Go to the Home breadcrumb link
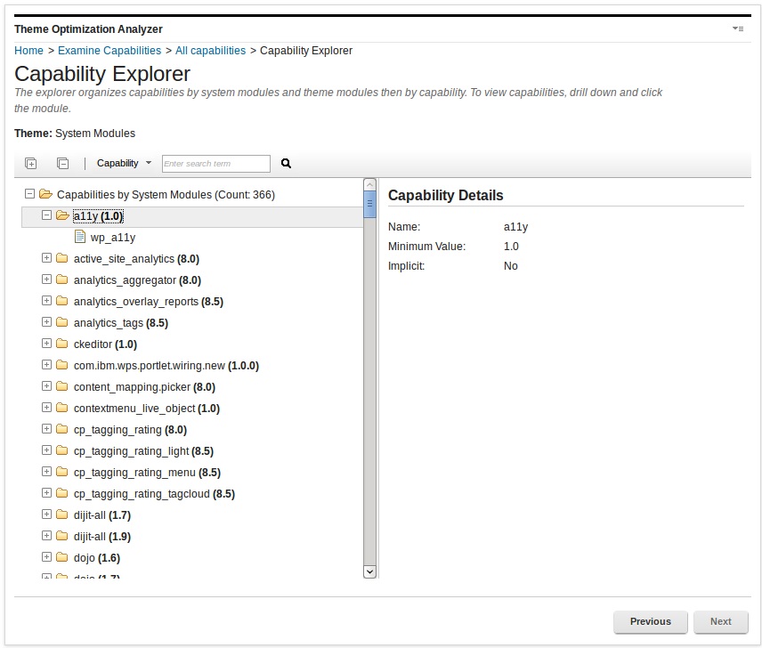This screenshot has width=762, height=648. tap(28, 51)
